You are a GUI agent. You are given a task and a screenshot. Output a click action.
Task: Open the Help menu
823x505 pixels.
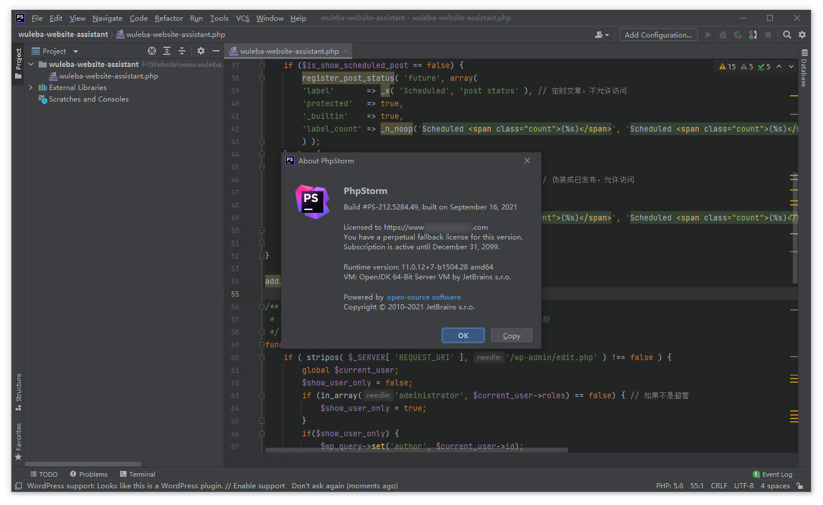coord(298,18)
